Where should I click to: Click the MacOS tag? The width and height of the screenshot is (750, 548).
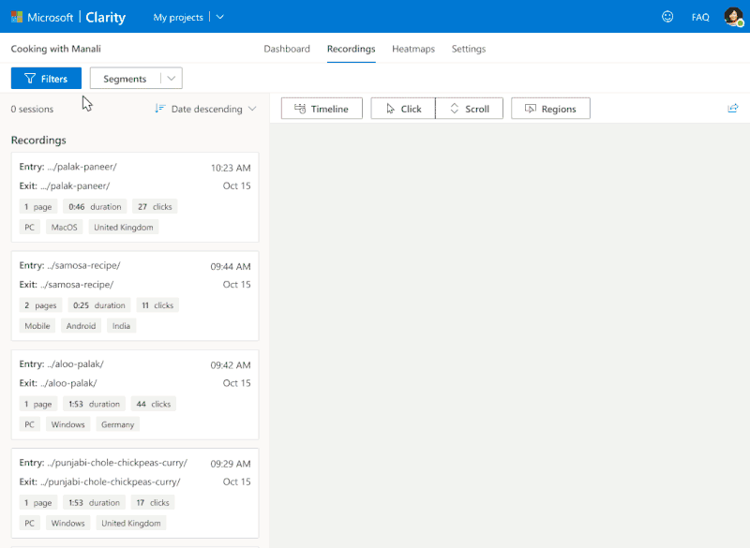point(64,227)
